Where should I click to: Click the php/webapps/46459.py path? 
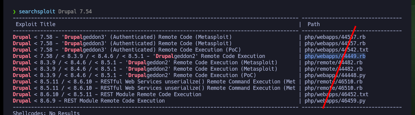pyautogui.click(x=335, y=101)
